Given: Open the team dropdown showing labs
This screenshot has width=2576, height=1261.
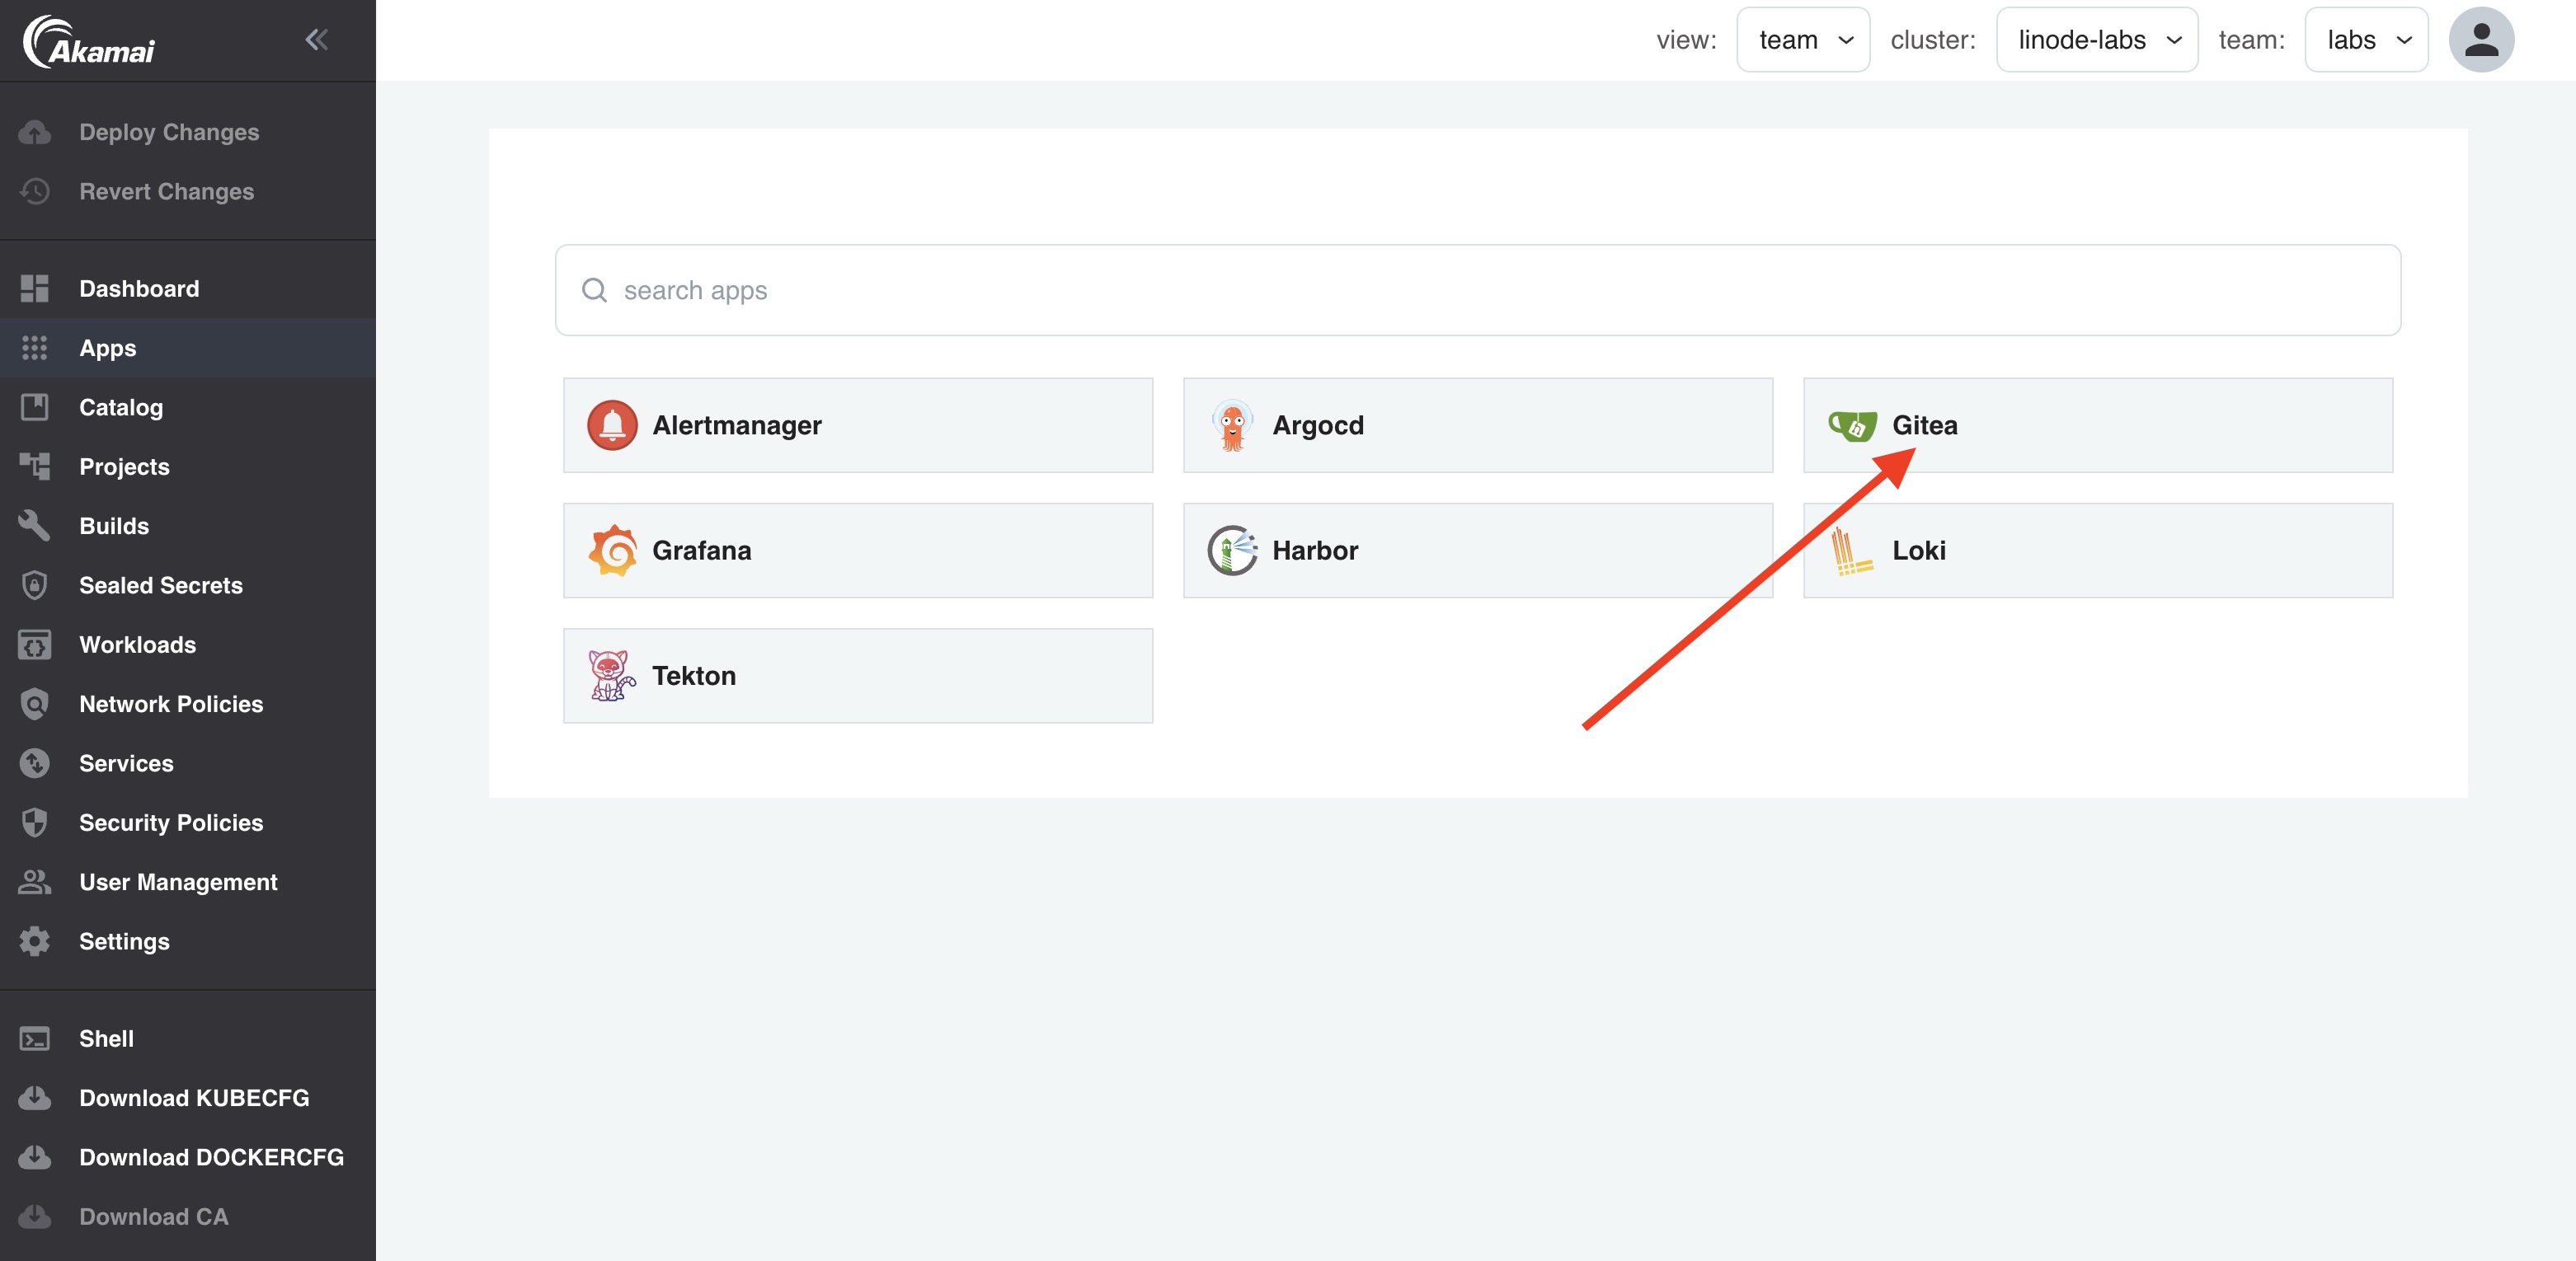Looking at the screenshot, I should (x=2365, y=40).
